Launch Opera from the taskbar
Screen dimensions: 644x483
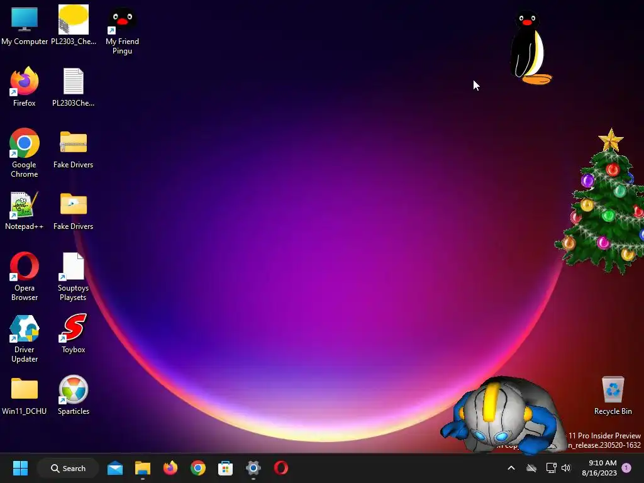click(281, 468)
